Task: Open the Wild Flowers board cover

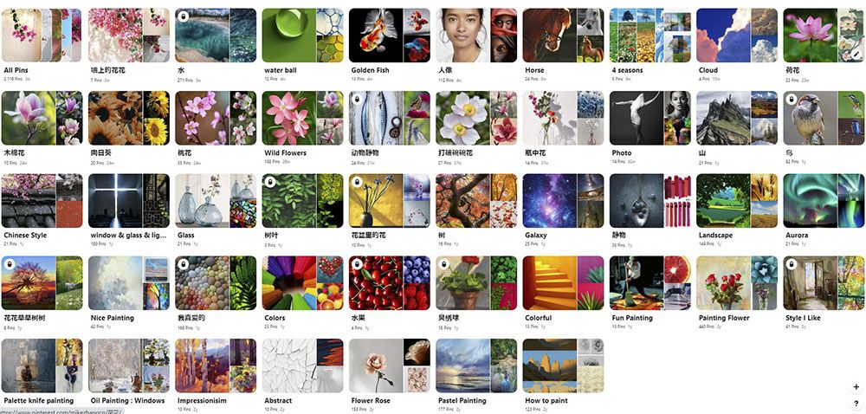Action: coord(302,118)
